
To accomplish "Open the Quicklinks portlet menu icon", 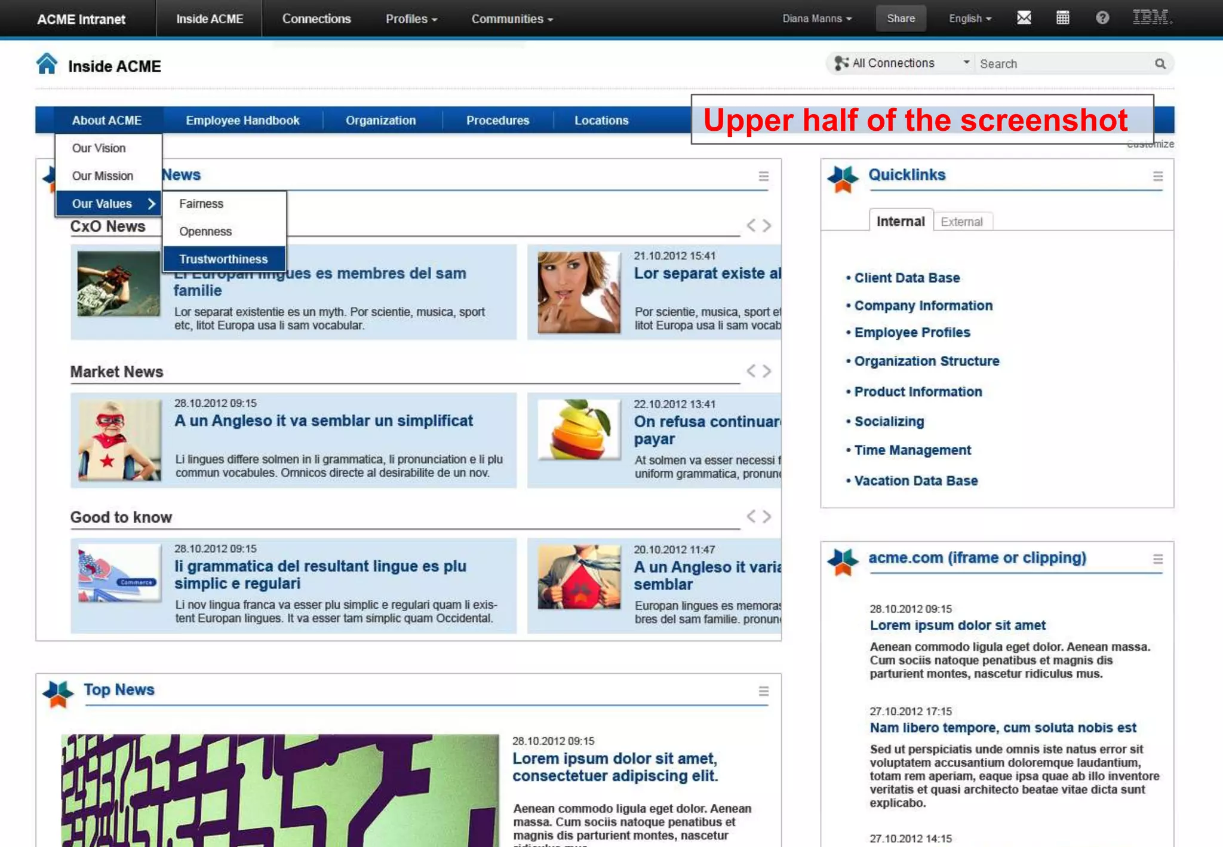I will [1157, 176].
